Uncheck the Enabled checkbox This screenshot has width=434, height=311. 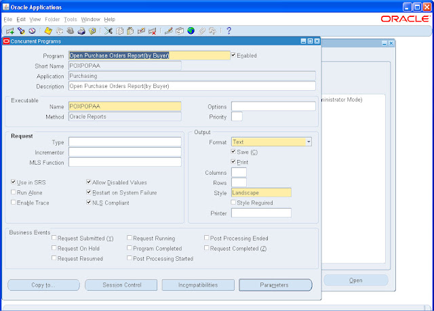pos(233,55)
